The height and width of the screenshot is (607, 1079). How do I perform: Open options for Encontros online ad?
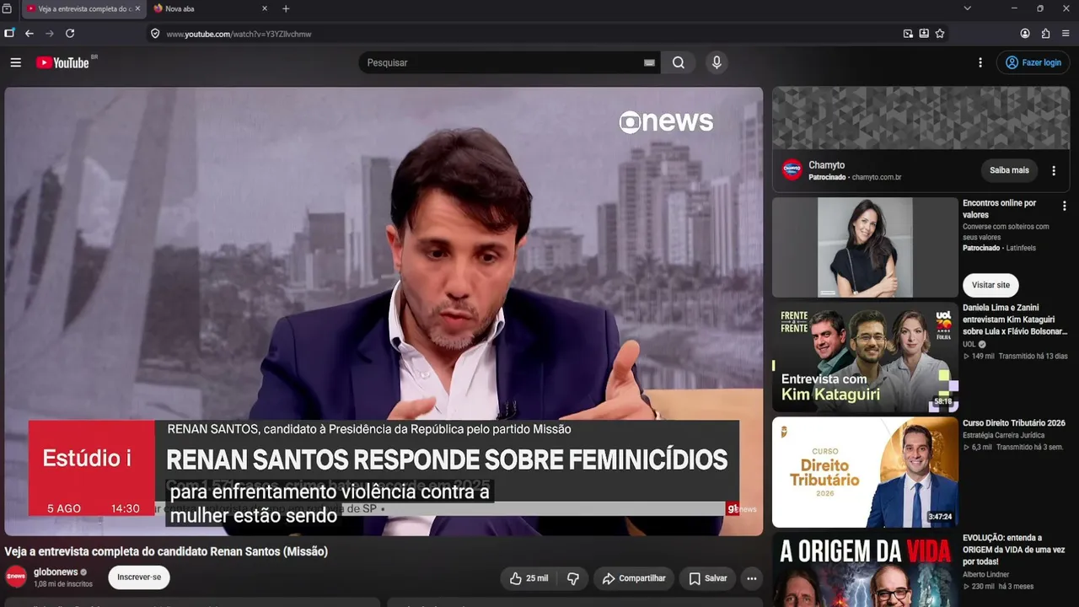(x=1064, y=206)
